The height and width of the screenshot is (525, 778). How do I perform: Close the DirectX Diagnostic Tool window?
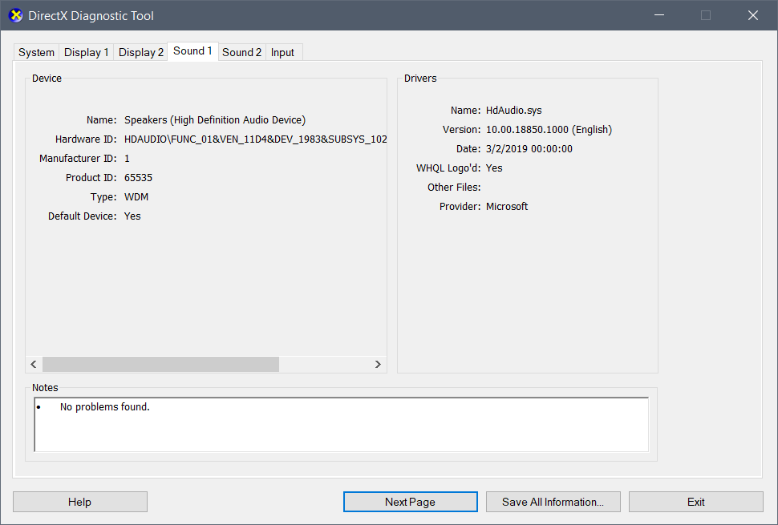(752, 15)
